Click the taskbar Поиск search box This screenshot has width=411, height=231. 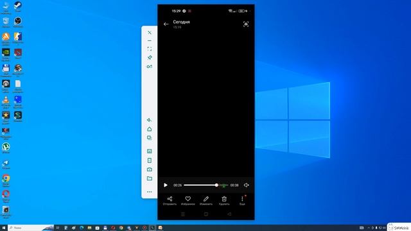pyautogui.click(x=31, y=228)
